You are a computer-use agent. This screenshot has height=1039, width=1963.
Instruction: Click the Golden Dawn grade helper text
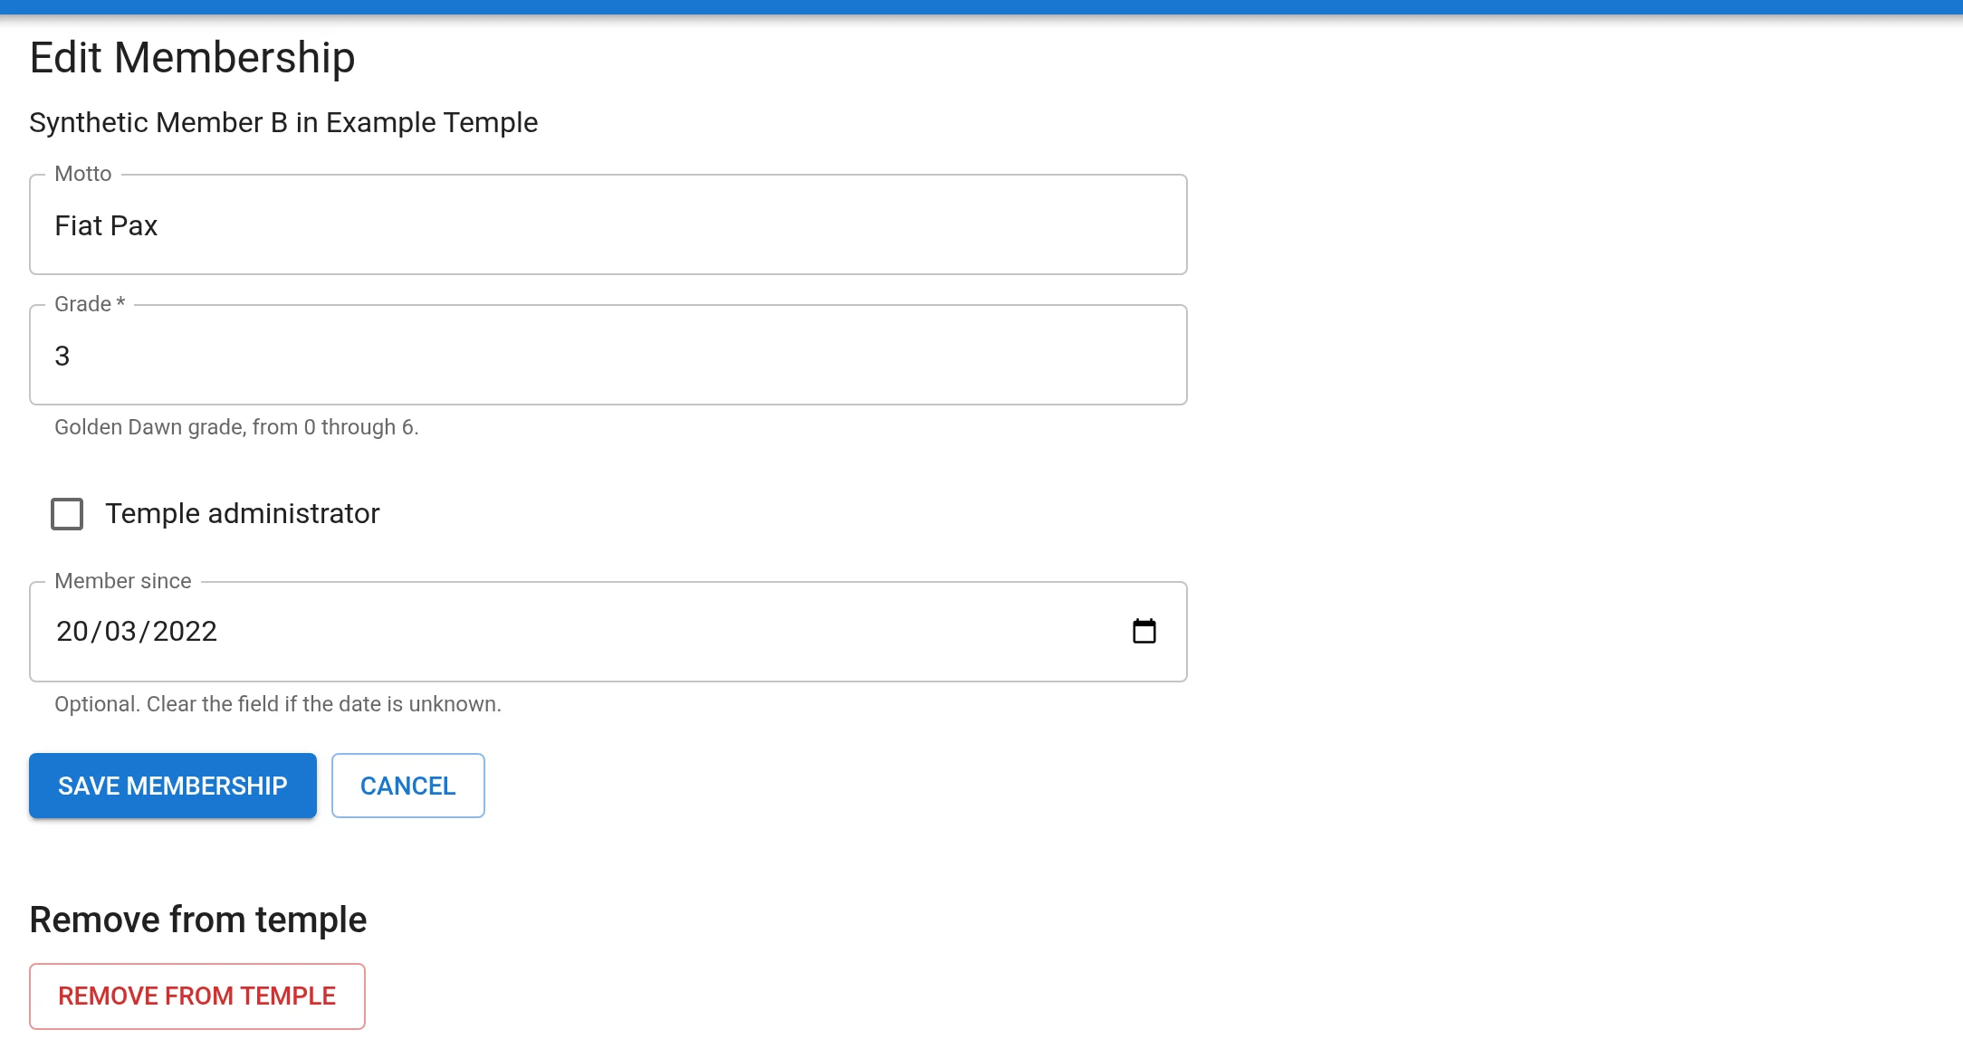(x=236, y=427)
